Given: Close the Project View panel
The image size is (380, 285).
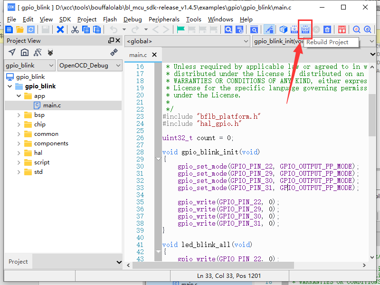Looking at the screenshot, I should pyautogui.click(x=118, y=40).
